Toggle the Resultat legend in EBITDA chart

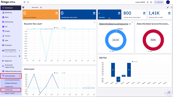pos(135,61)
